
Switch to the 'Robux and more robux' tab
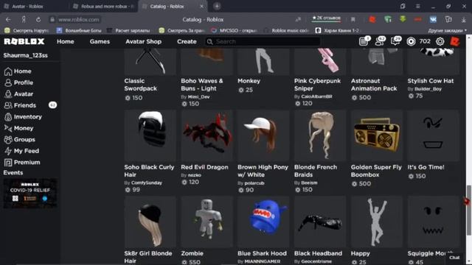point(104,7)
